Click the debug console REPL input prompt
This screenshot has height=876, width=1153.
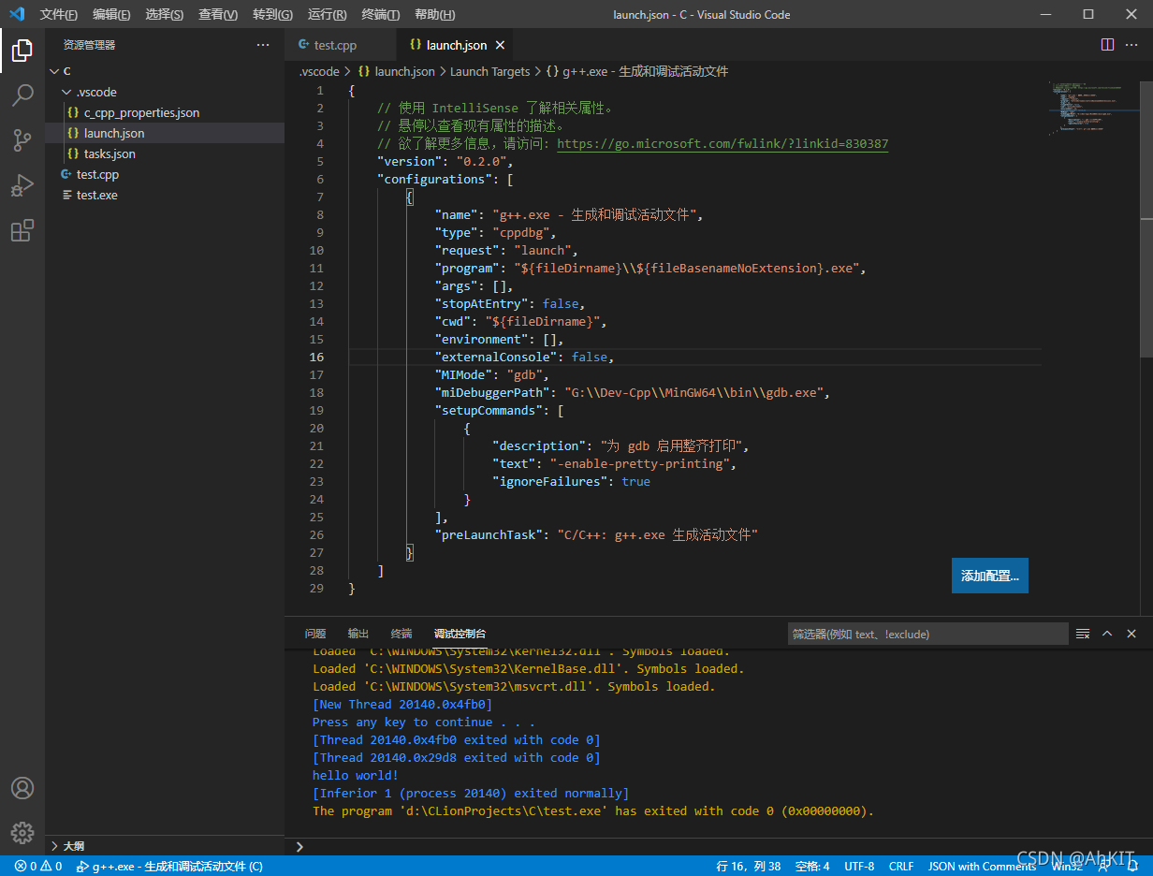[719, 846]
